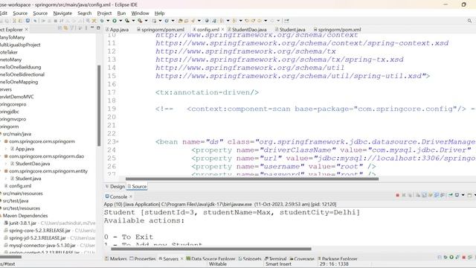The width and height of the screenshot is (476, 268).
Task: Close the Project Explorer view
Action: [x=27, y=30]
